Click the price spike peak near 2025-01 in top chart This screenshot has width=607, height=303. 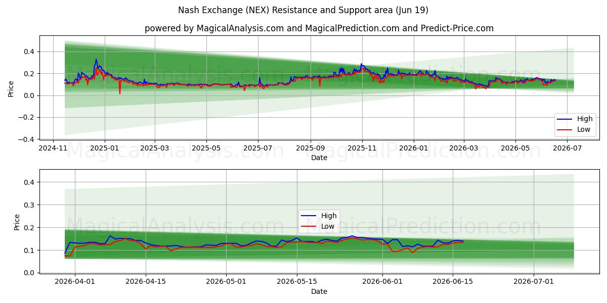pos(96,60)
